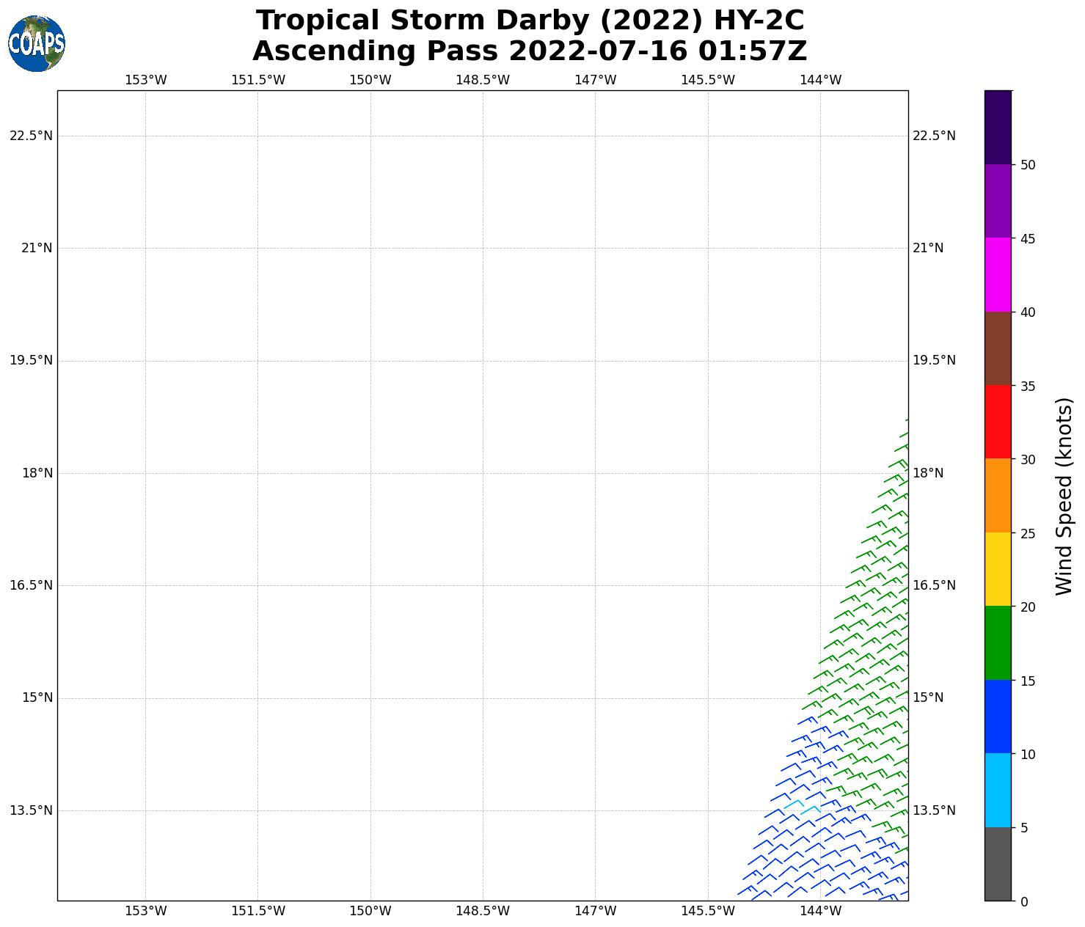Image resolution: width=1085 pixels, height=927 pixels.
Task: Click the cyan wind barb near 13.5°N
Action: [795, 804]
